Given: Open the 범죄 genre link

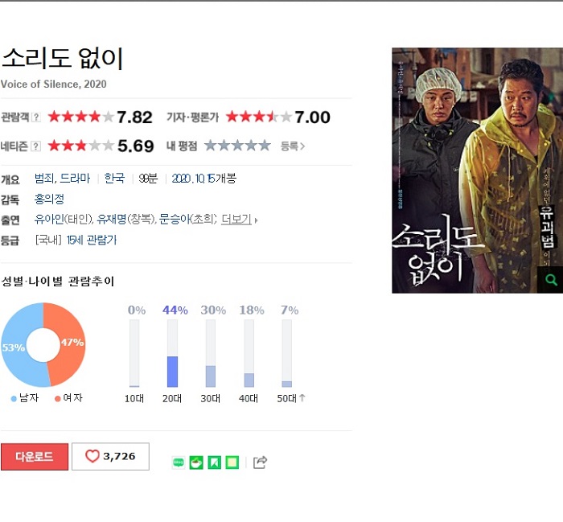Looking at the screenshot, I should (43, 178).
